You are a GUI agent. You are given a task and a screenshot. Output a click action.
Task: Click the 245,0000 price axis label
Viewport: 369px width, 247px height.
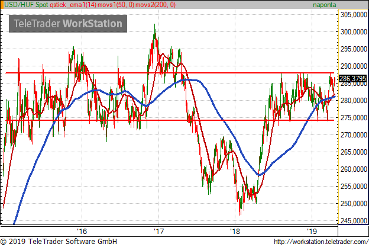pyautogui.click(x=354, y=220)
